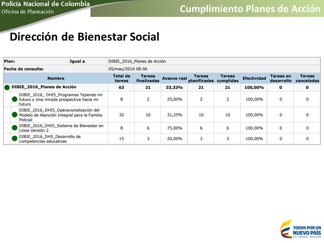Open Sistema de Bienestar en Linea Versión 2 row
The height and width of the screenshot is (243, 324).
(61, 128)
